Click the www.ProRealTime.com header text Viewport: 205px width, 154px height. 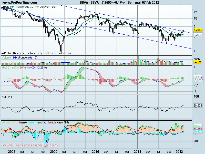pos(20,3)
